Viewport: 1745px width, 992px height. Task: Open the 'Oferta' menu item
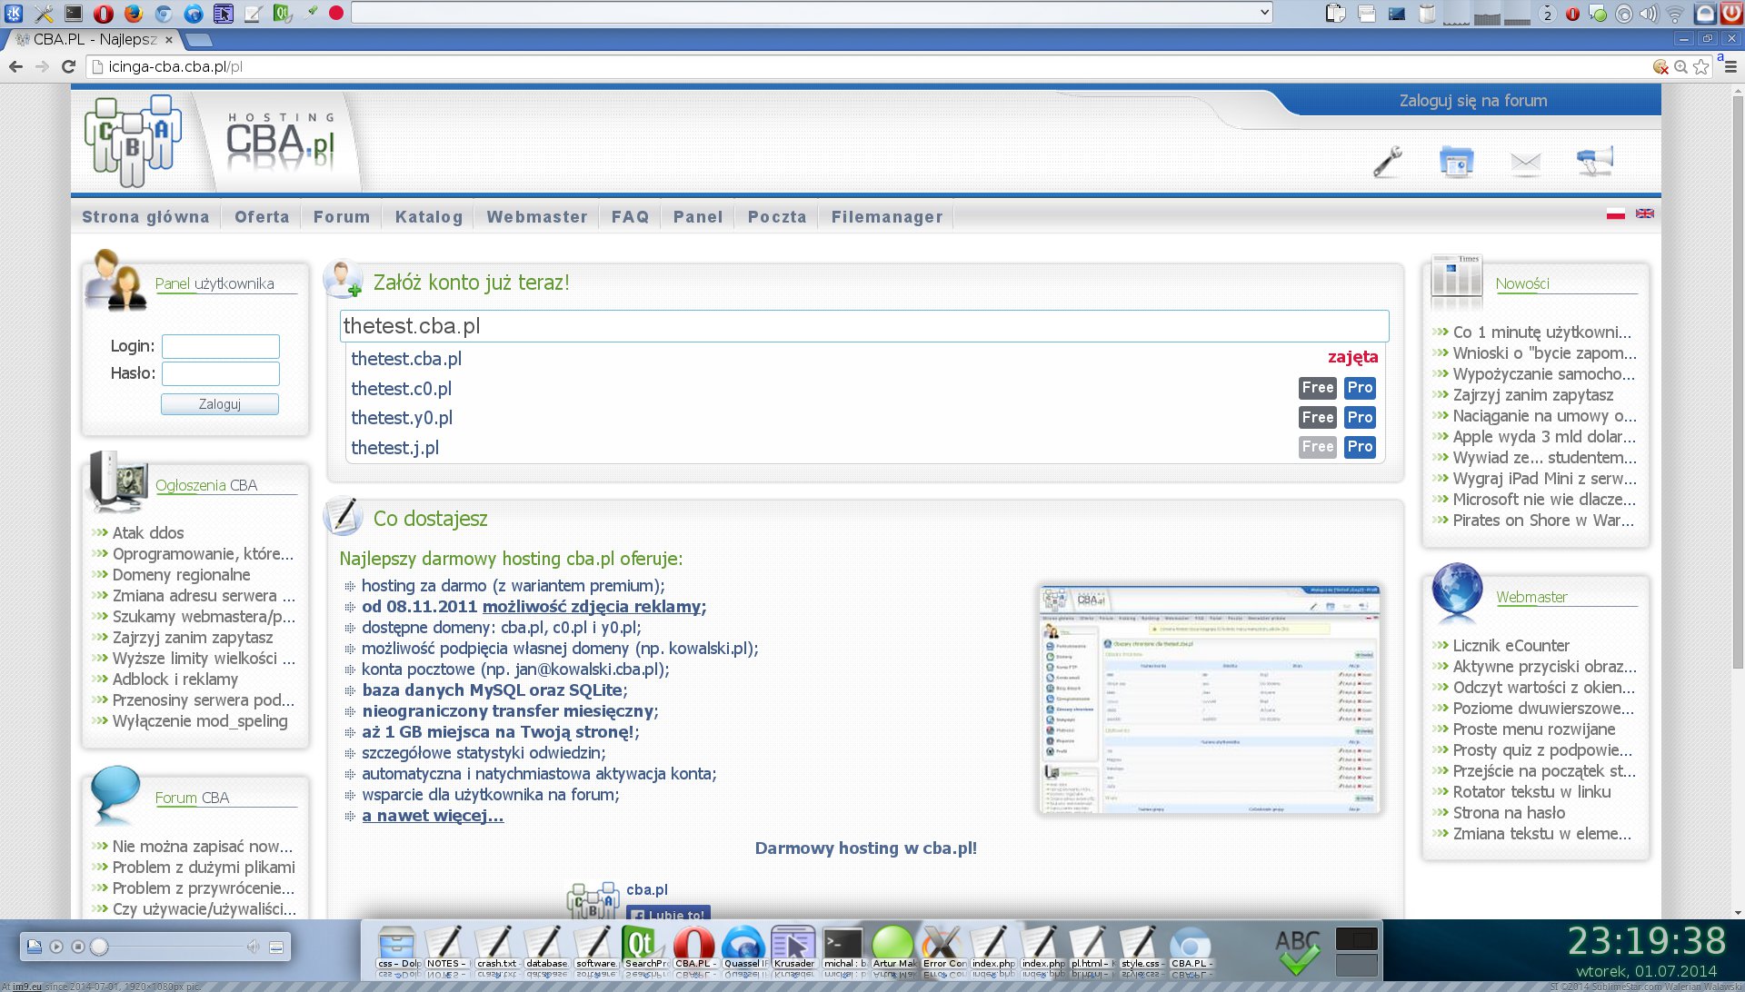pyautogui.click(x=262, y=217)
